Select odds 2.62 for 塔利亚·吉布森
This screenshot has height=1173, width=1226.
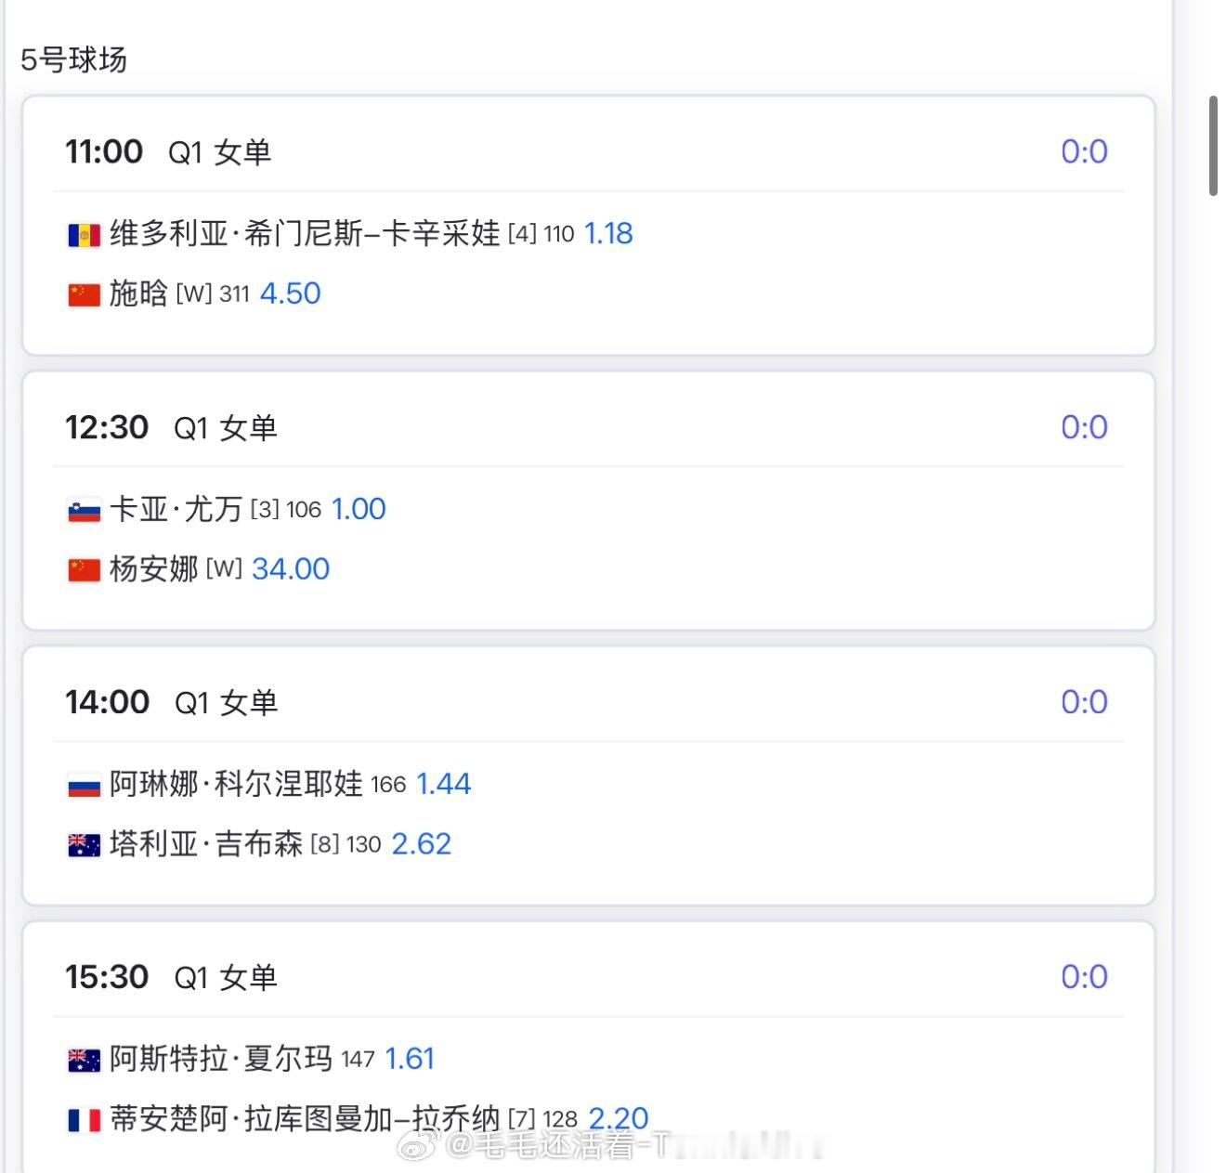pos(421,843)
